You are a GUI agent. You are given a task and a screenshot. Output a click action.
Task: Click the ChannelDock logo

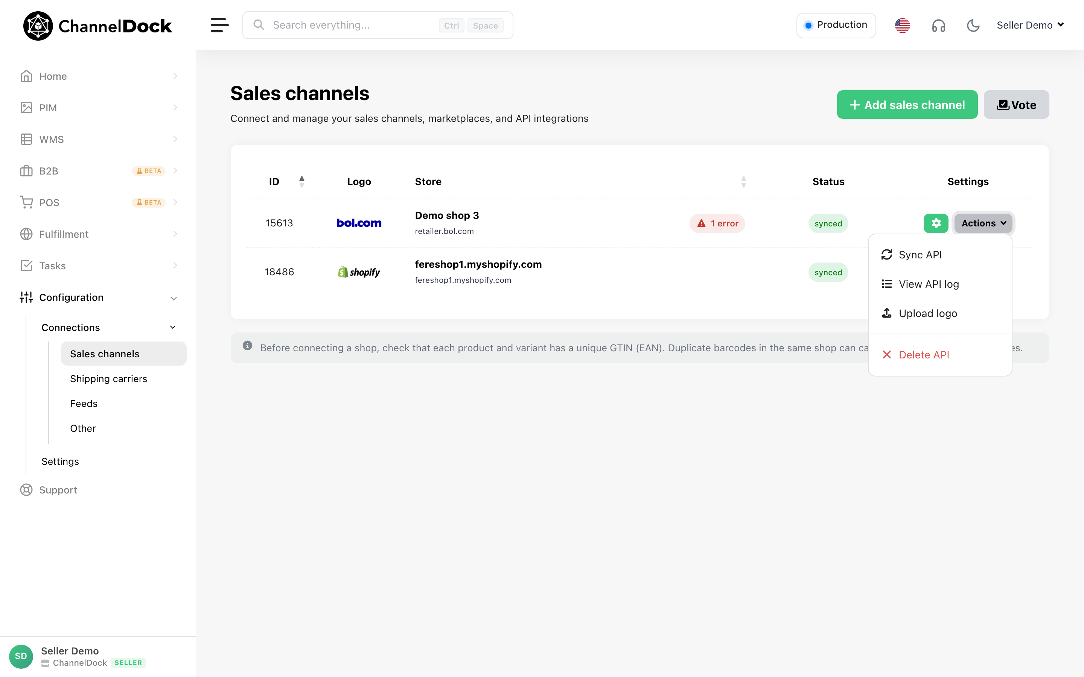[97, 26]
